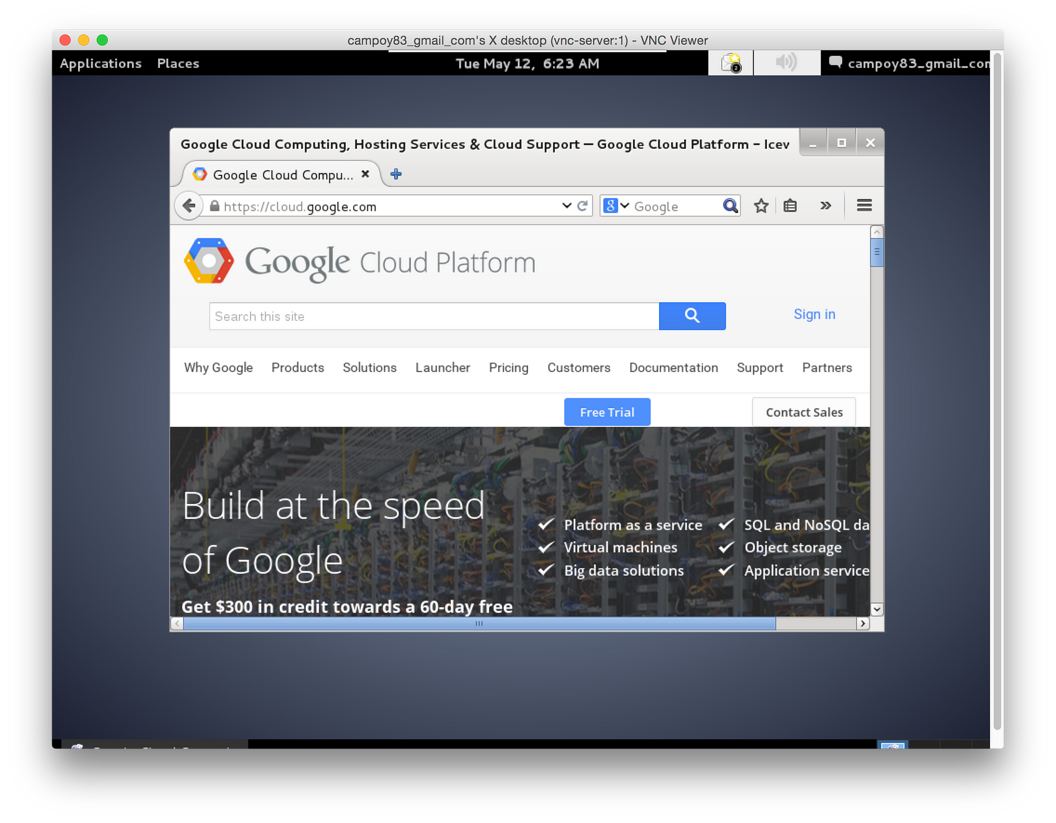
Task: Go to the Launcher page
Action: tap(442, 368)
